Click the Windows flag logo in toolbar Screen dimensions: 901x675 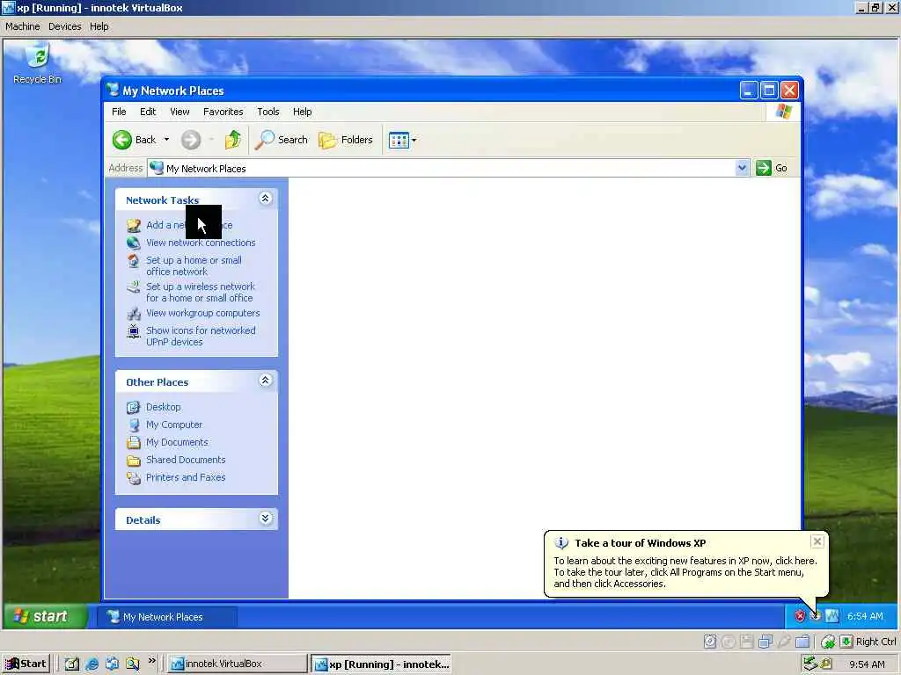tap(783, 112)
